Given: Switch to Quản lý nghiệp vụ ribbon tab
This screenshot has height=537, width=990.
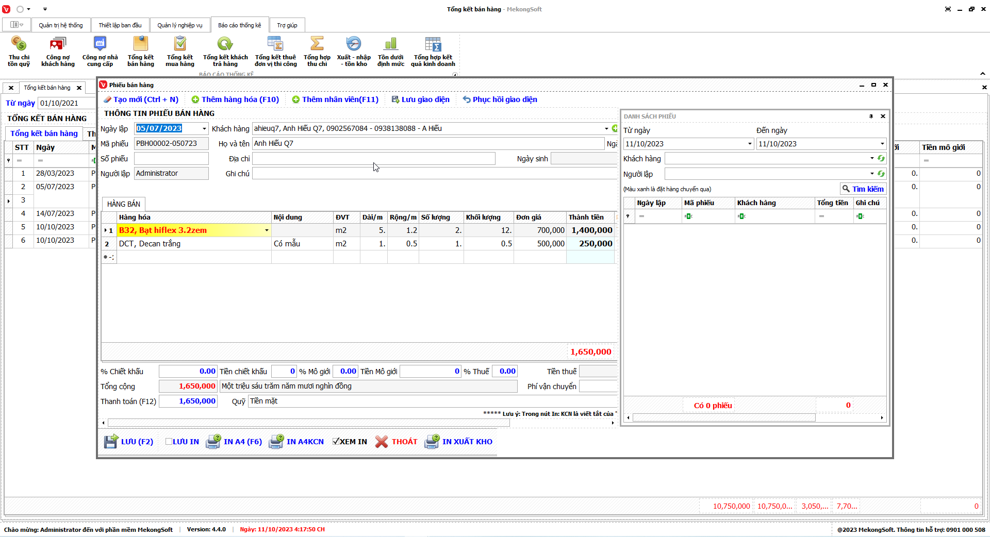Looking at the screenshot, I should (179, 25).
